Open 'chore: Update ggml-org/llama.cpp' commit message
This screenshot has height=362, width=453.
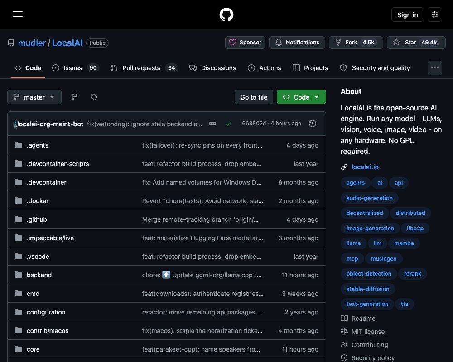click(x=202, y=275)
